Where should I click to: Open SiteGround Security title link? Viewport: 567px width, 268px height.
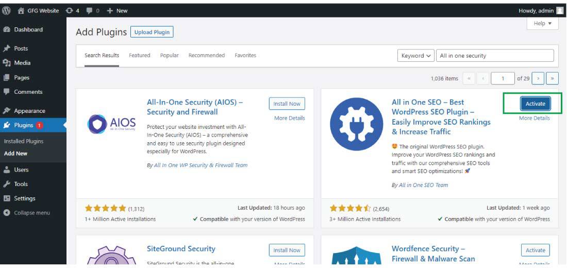click(x=181, y=249)
